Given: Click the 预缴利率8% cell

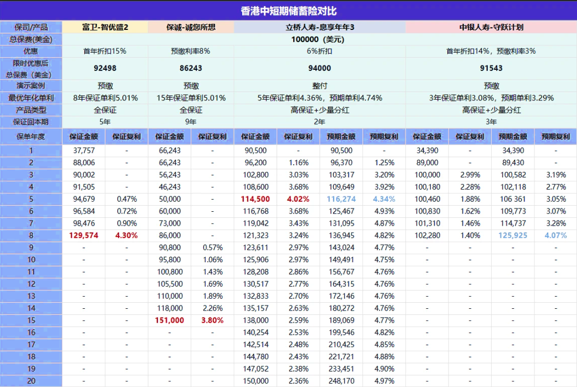Looking at the screenshot, I should pyautogui.click(x=191, y=51).
